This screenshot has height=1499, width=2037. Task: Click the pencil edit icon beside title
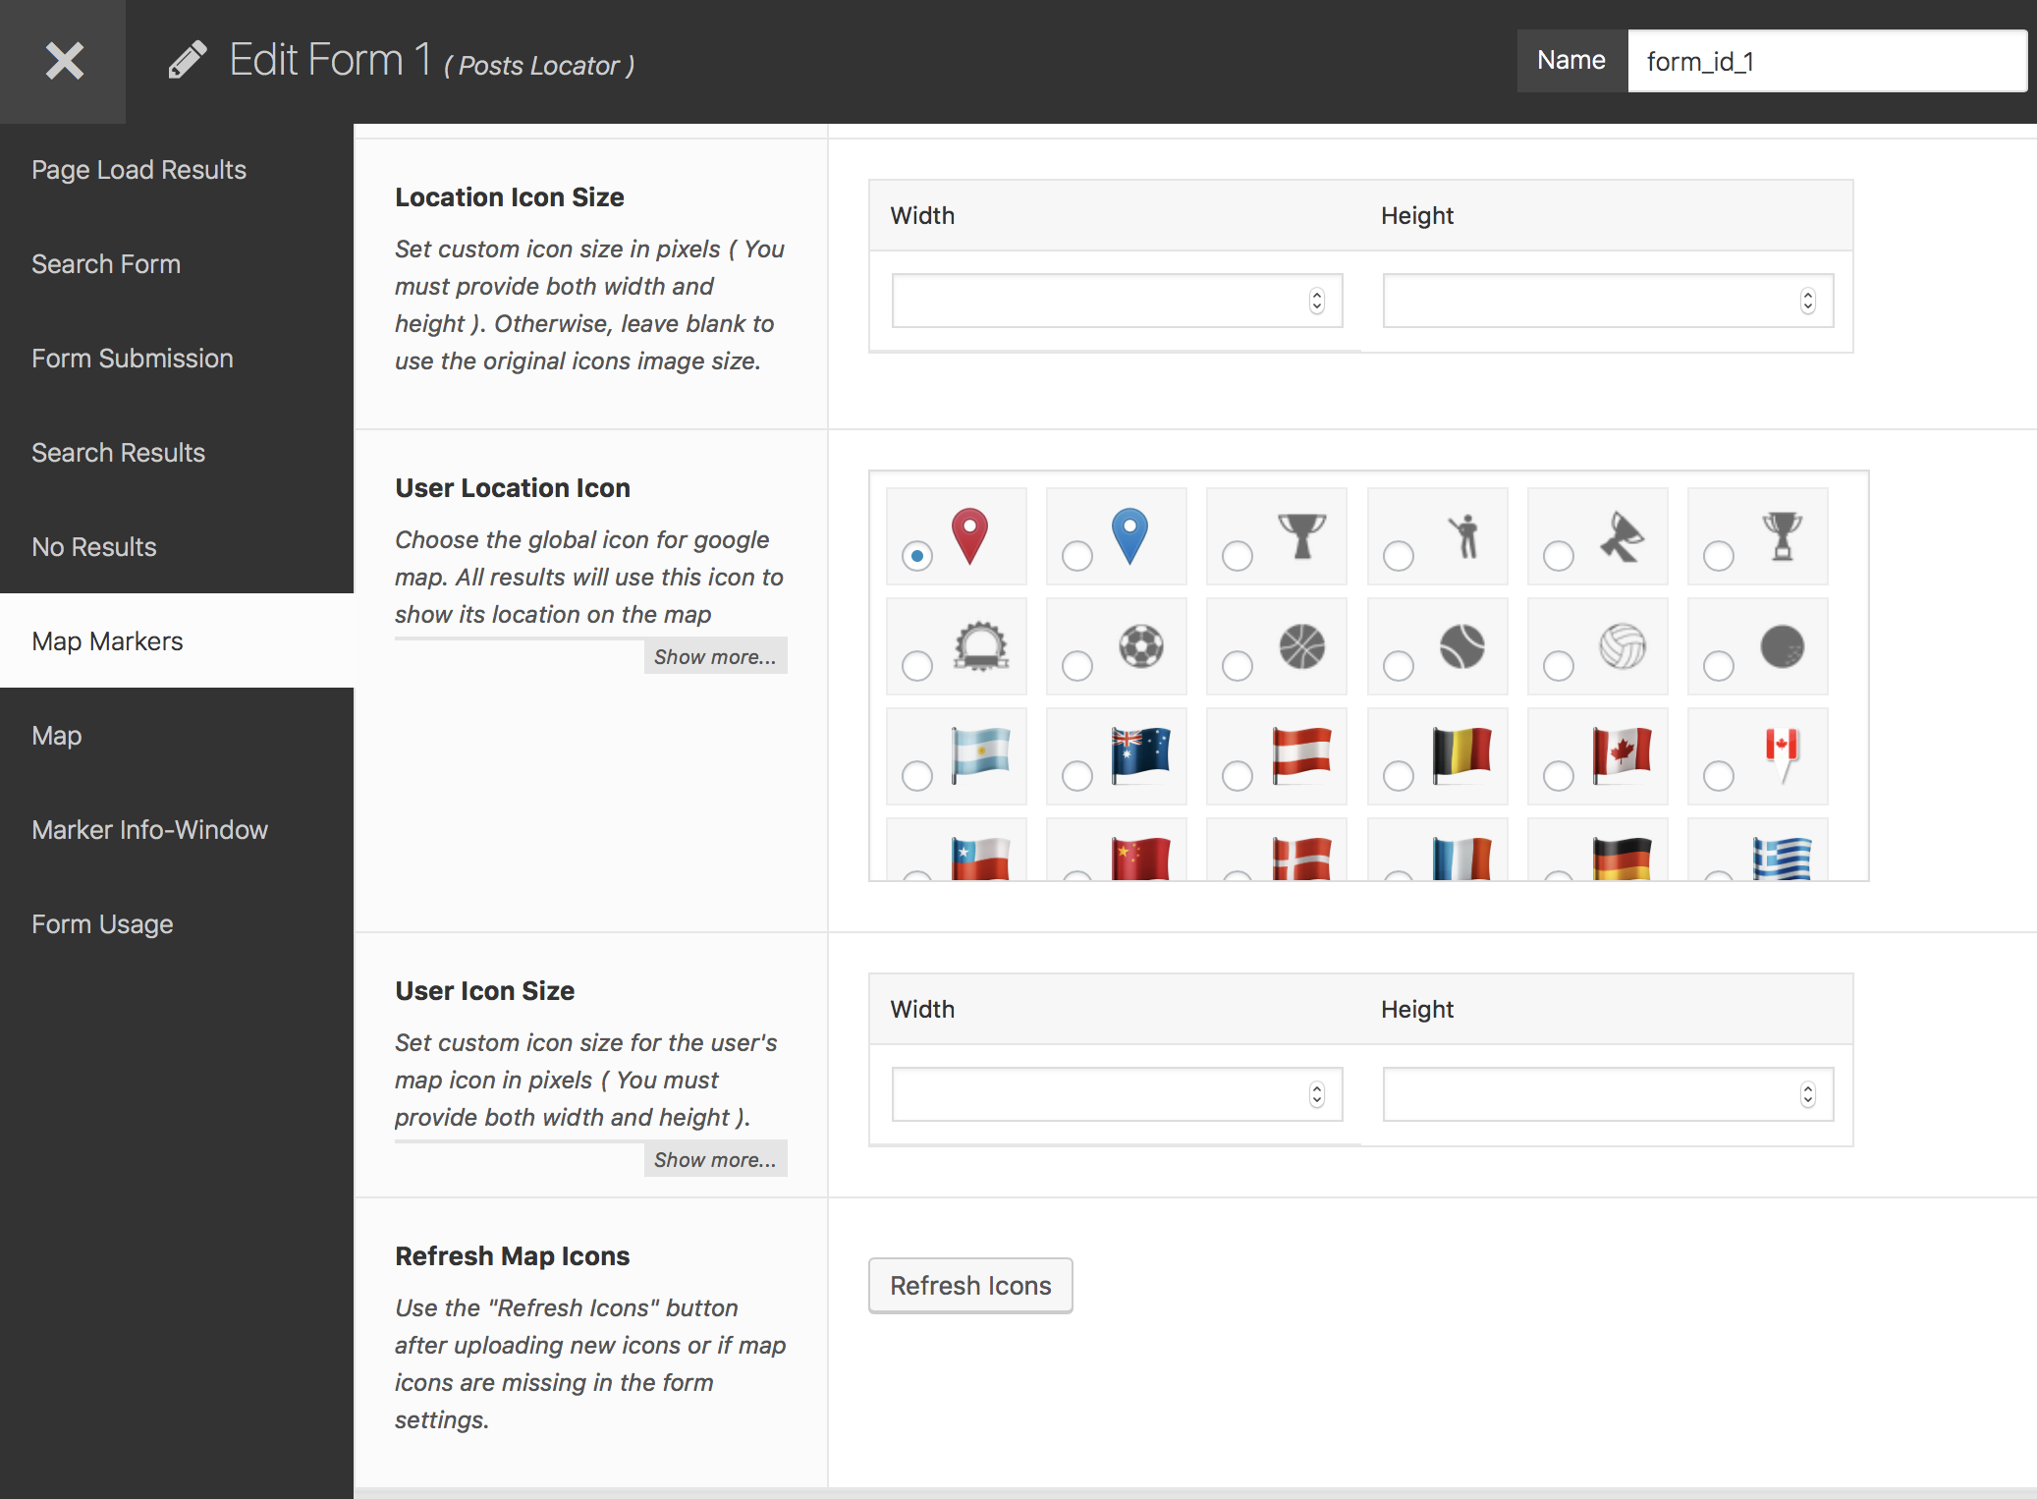[x=187, y=61]
